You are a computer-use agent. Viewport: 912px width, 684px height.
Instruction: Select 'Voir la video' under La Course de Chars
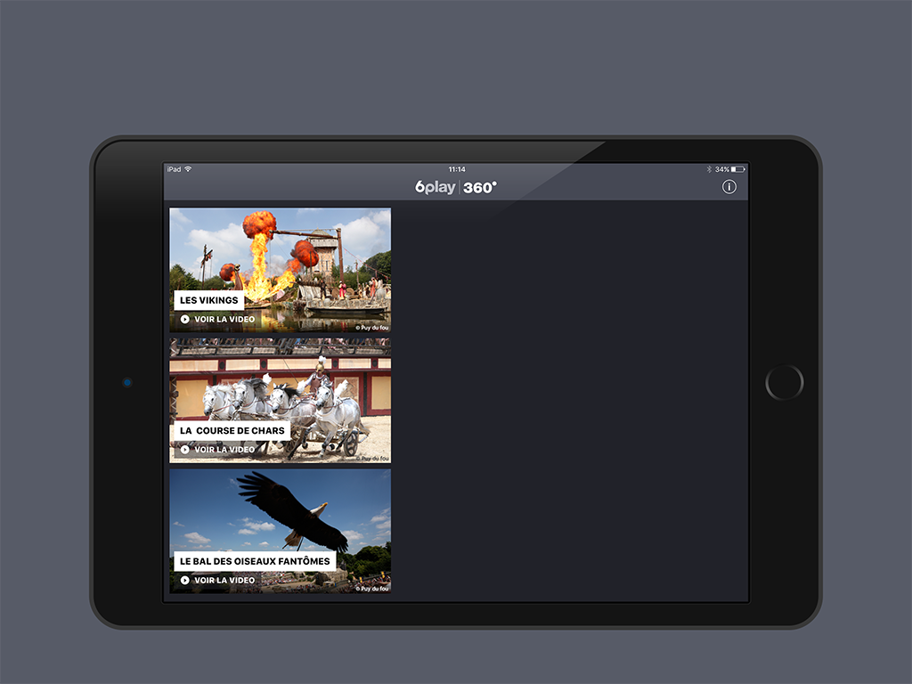point(224,450)
